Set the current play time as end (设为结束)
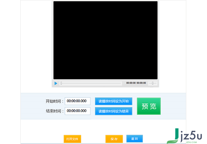 point(114,111)
